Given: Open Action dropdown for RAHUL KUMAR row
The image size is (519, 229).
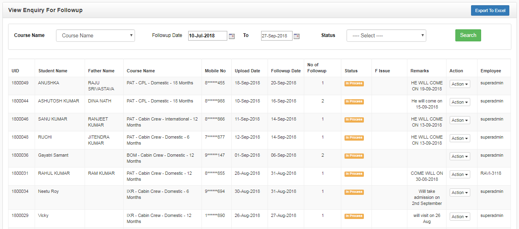Looking at the screenshot, I should [x=460, y=174].
